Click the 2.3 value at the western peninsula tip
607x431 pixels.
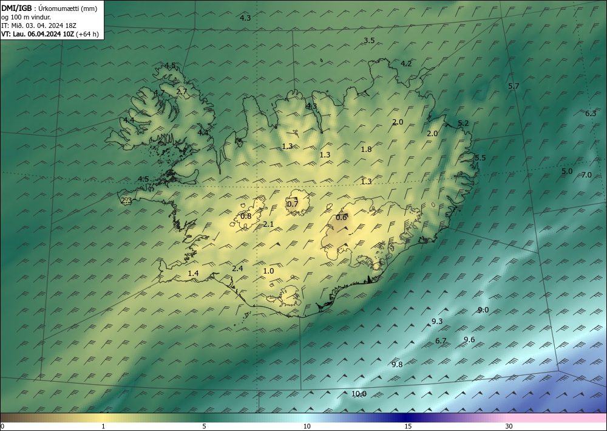click(x=126, y=201)
